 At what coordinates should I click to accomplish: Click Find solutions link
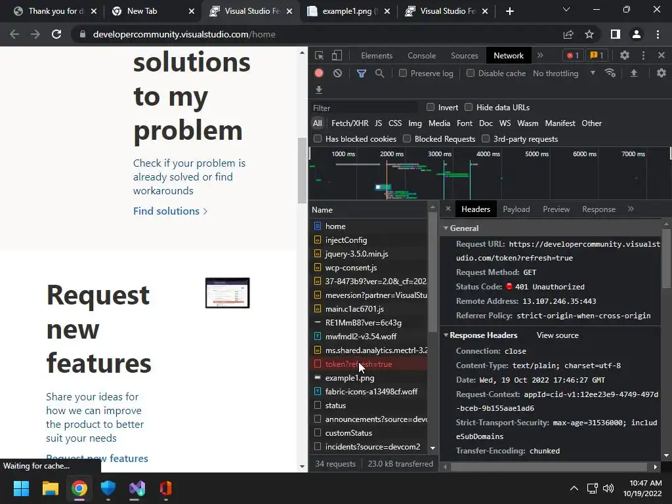(x=170, y=211)
